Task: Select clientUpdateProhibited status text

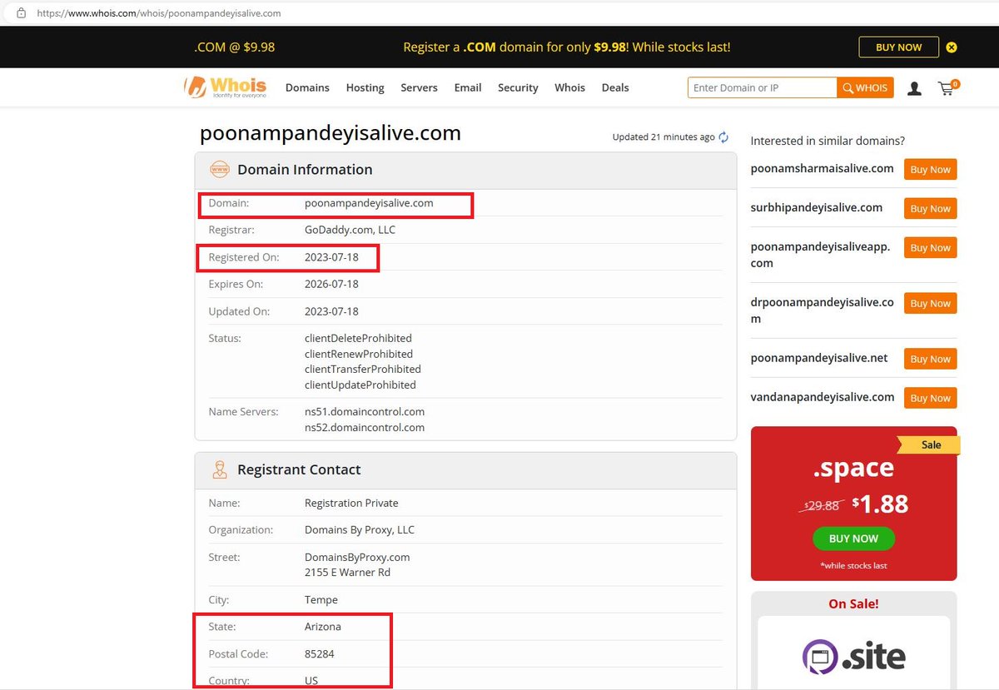Action: point(360,385)
